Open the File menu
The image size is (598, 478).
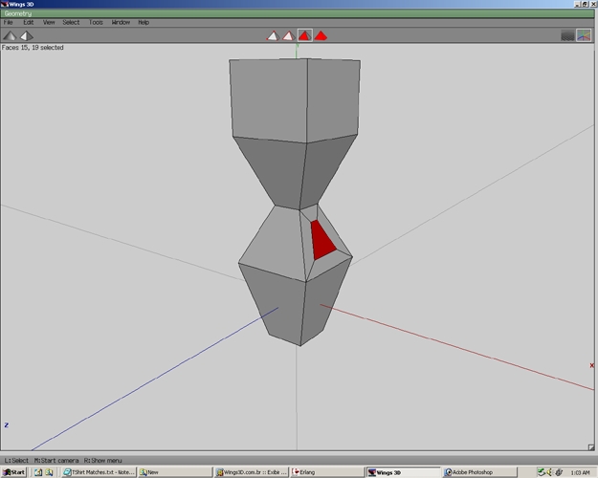click(8, 23)
